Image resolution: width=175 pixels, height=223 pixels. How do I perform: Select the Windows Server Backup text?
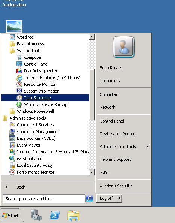tap(46, 105)
